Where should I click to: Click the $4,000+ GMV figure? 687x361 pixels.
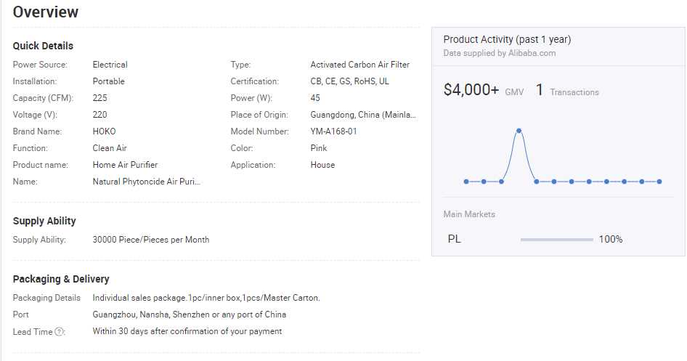(471, 90)
